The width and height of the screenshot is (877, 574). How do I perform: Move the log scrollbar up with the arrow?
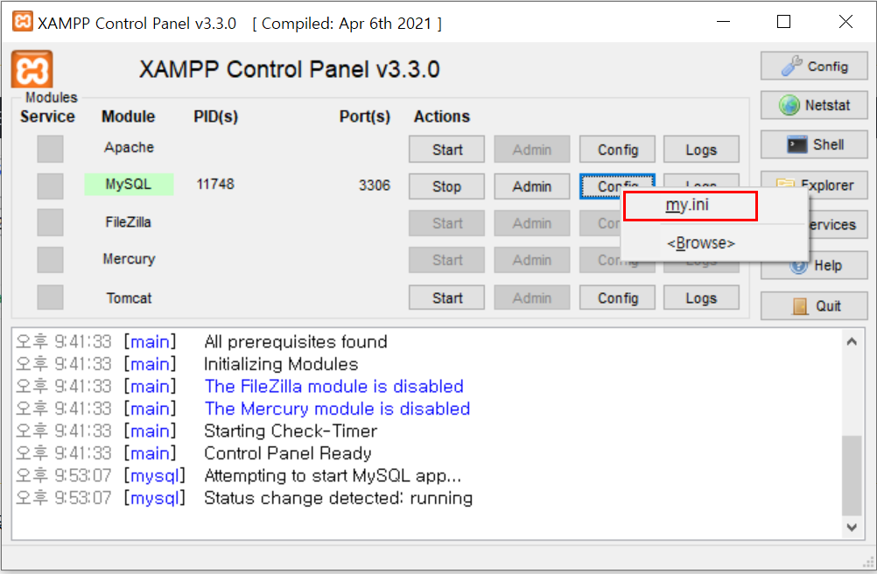pyautogui.click(x=852, y=341)
